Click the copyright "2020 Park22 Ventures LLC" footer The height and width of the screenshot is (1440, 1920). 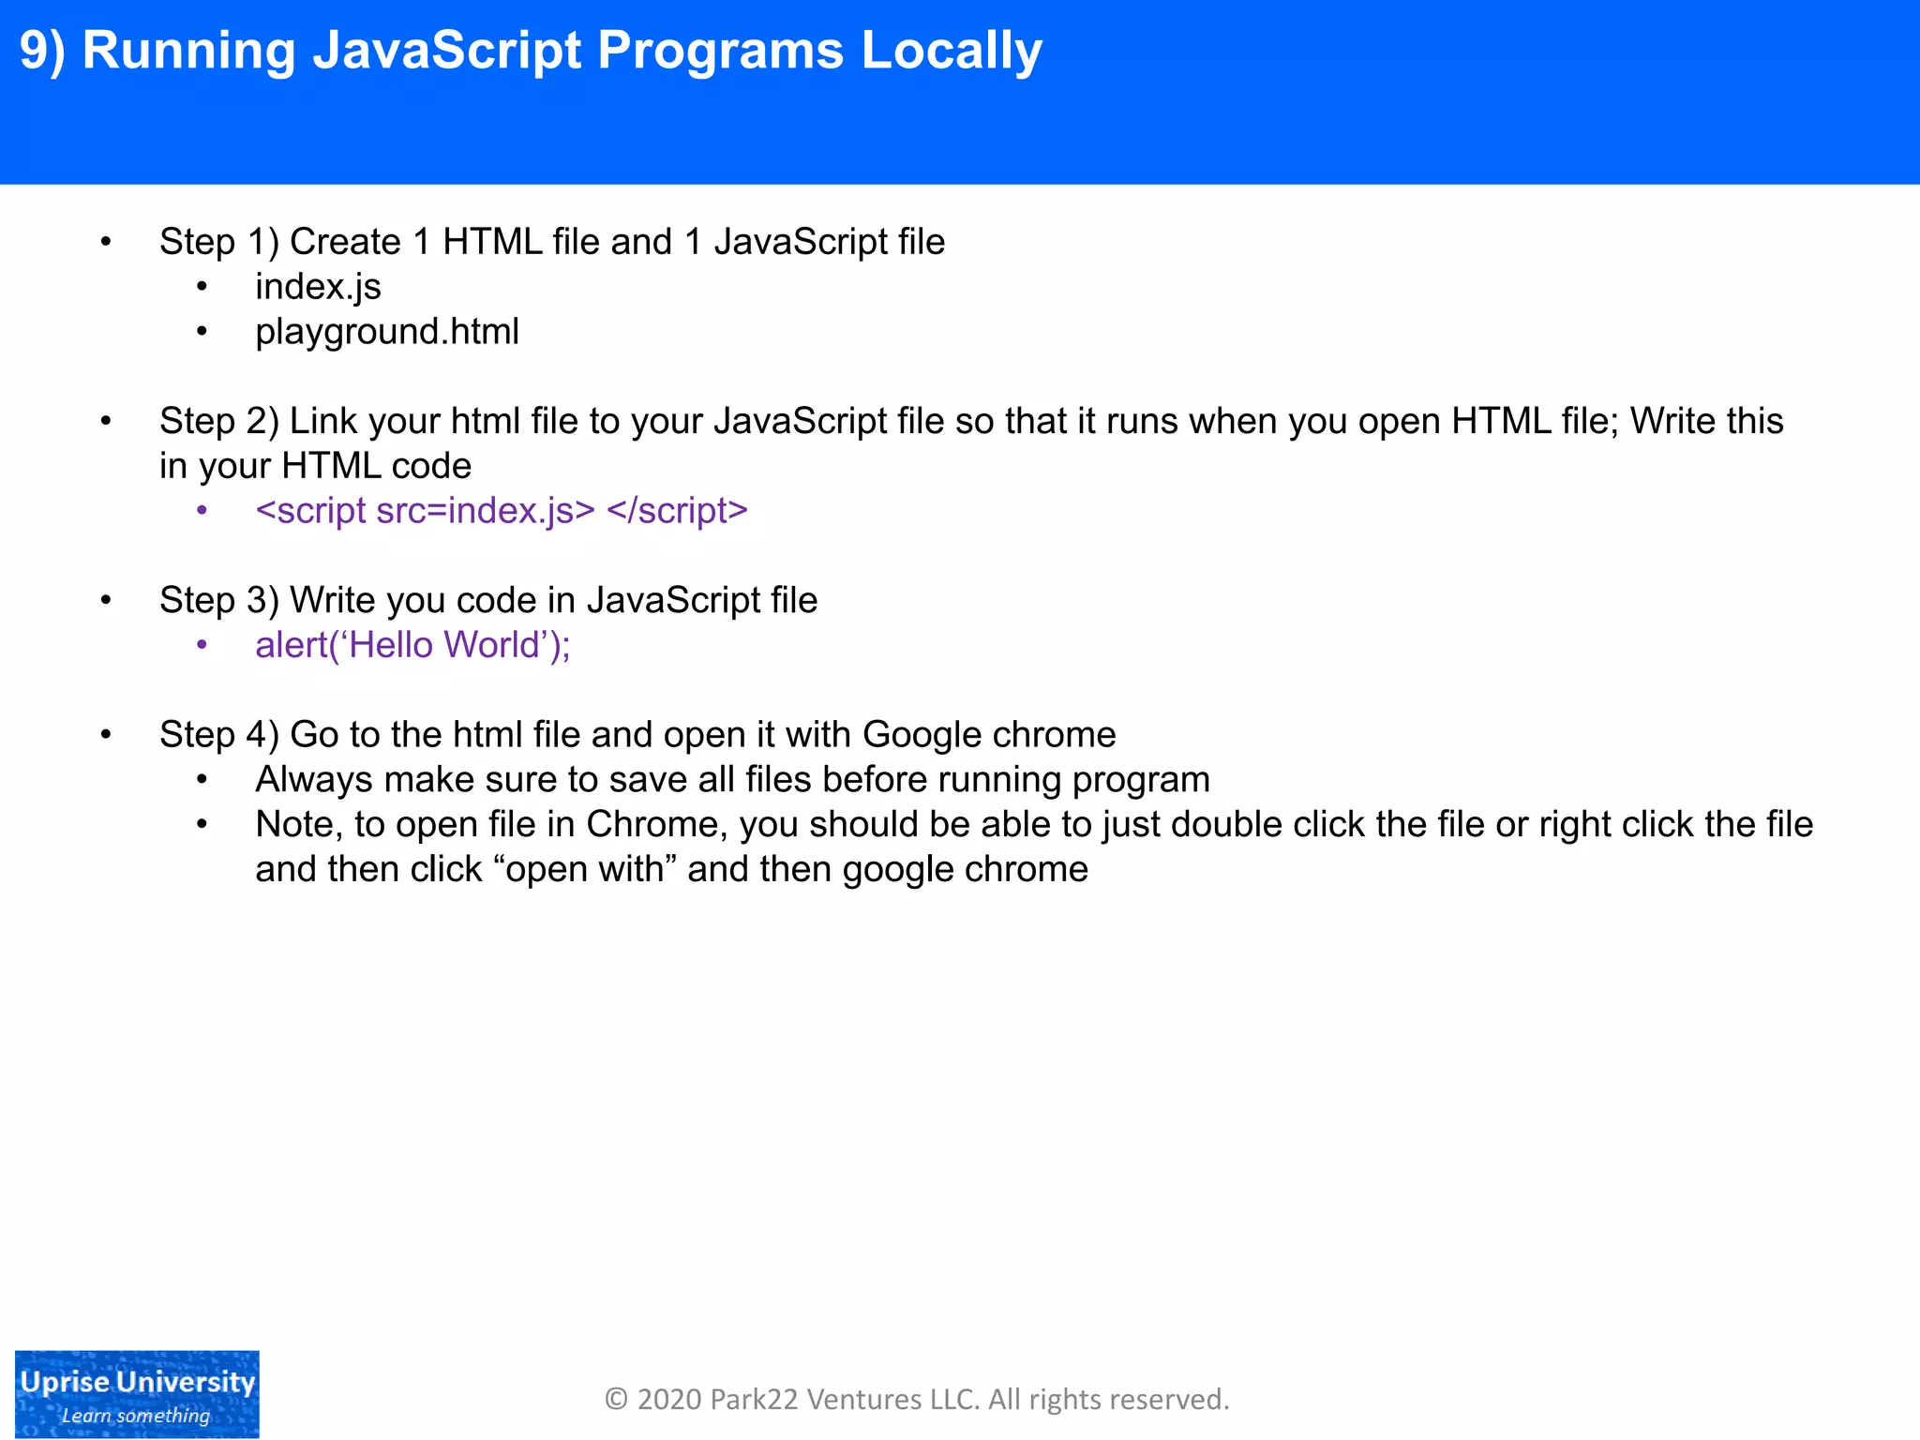[x=917, y=1400]
